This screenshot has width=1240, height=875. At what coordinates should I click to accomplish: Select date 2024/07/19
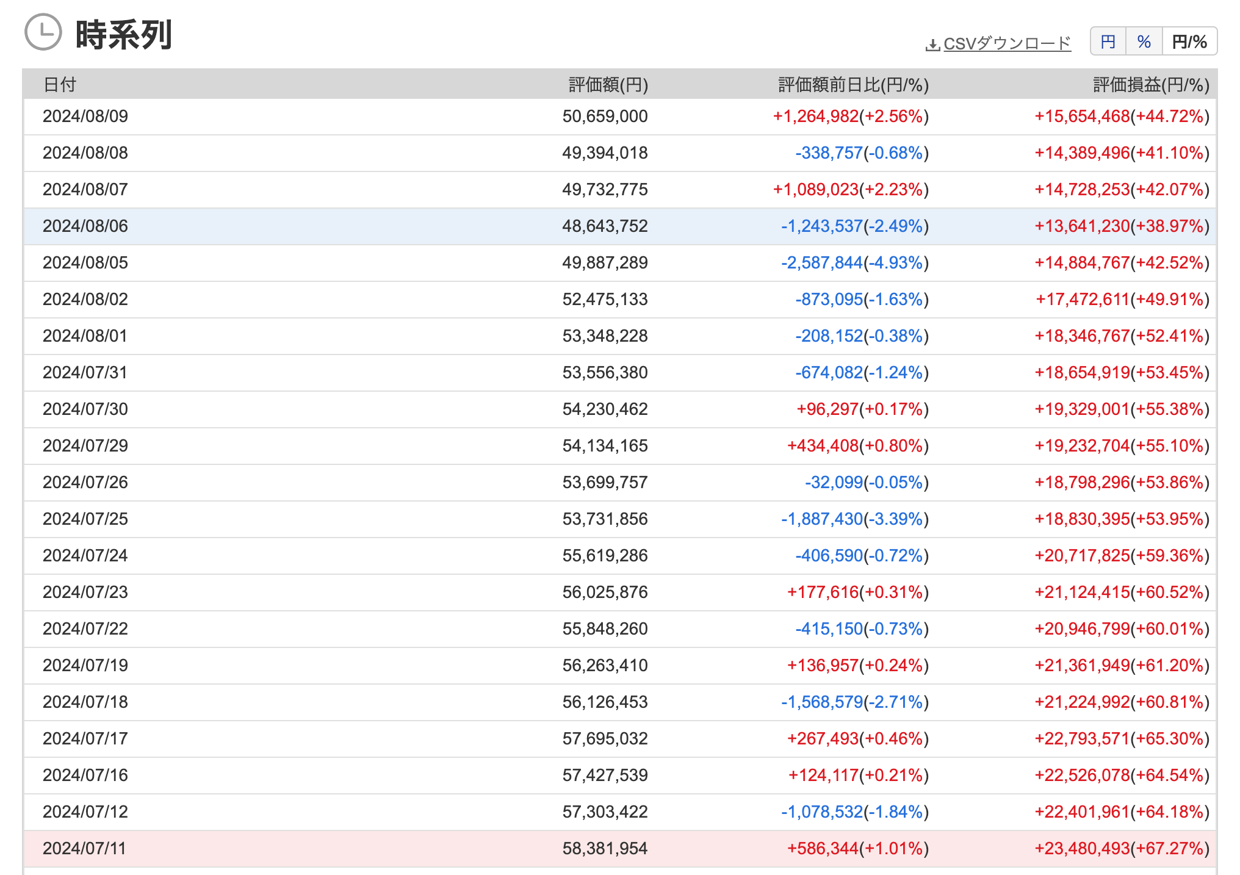point(85,665)
